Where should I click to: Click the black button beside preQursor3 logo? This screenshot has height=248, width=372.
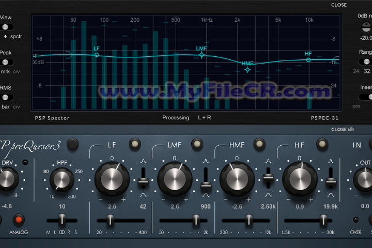(x=72, y=144)
